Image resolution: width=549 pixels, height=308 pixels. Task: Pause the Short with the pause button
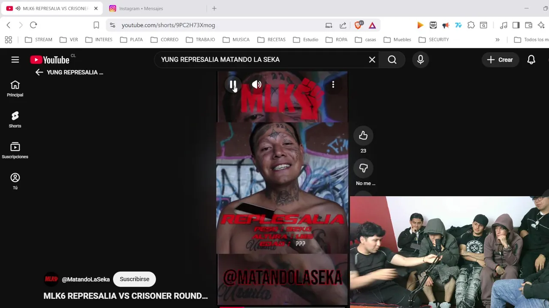coord(232,85)
